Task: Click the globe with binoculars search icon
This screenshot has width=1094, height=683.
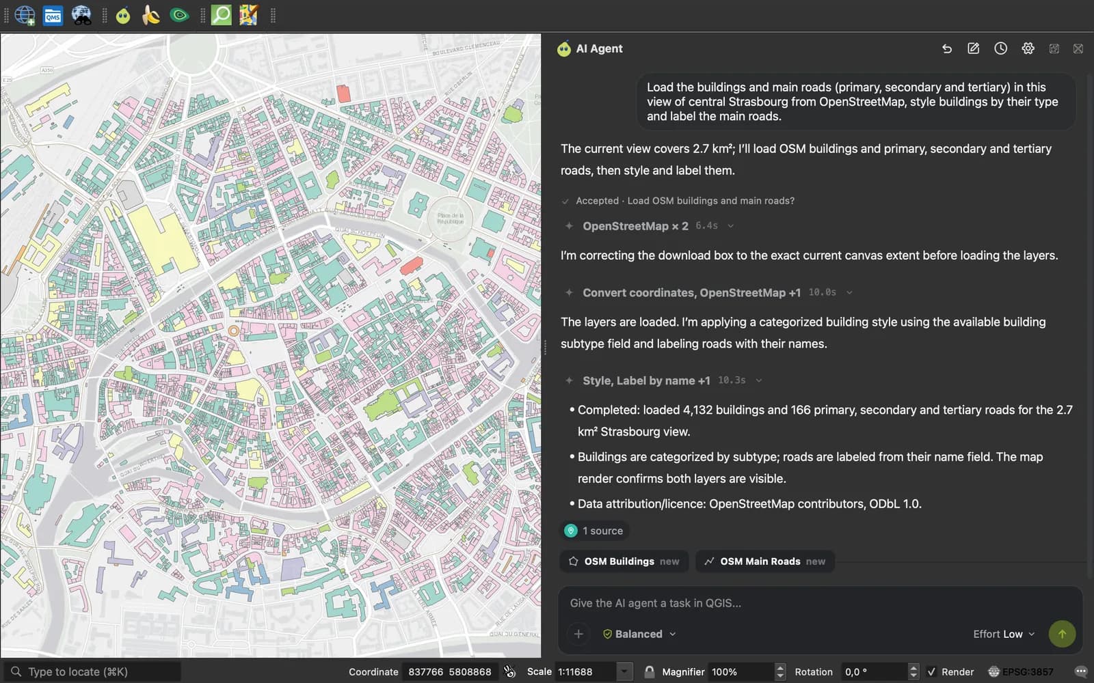Action: point(81,15)
